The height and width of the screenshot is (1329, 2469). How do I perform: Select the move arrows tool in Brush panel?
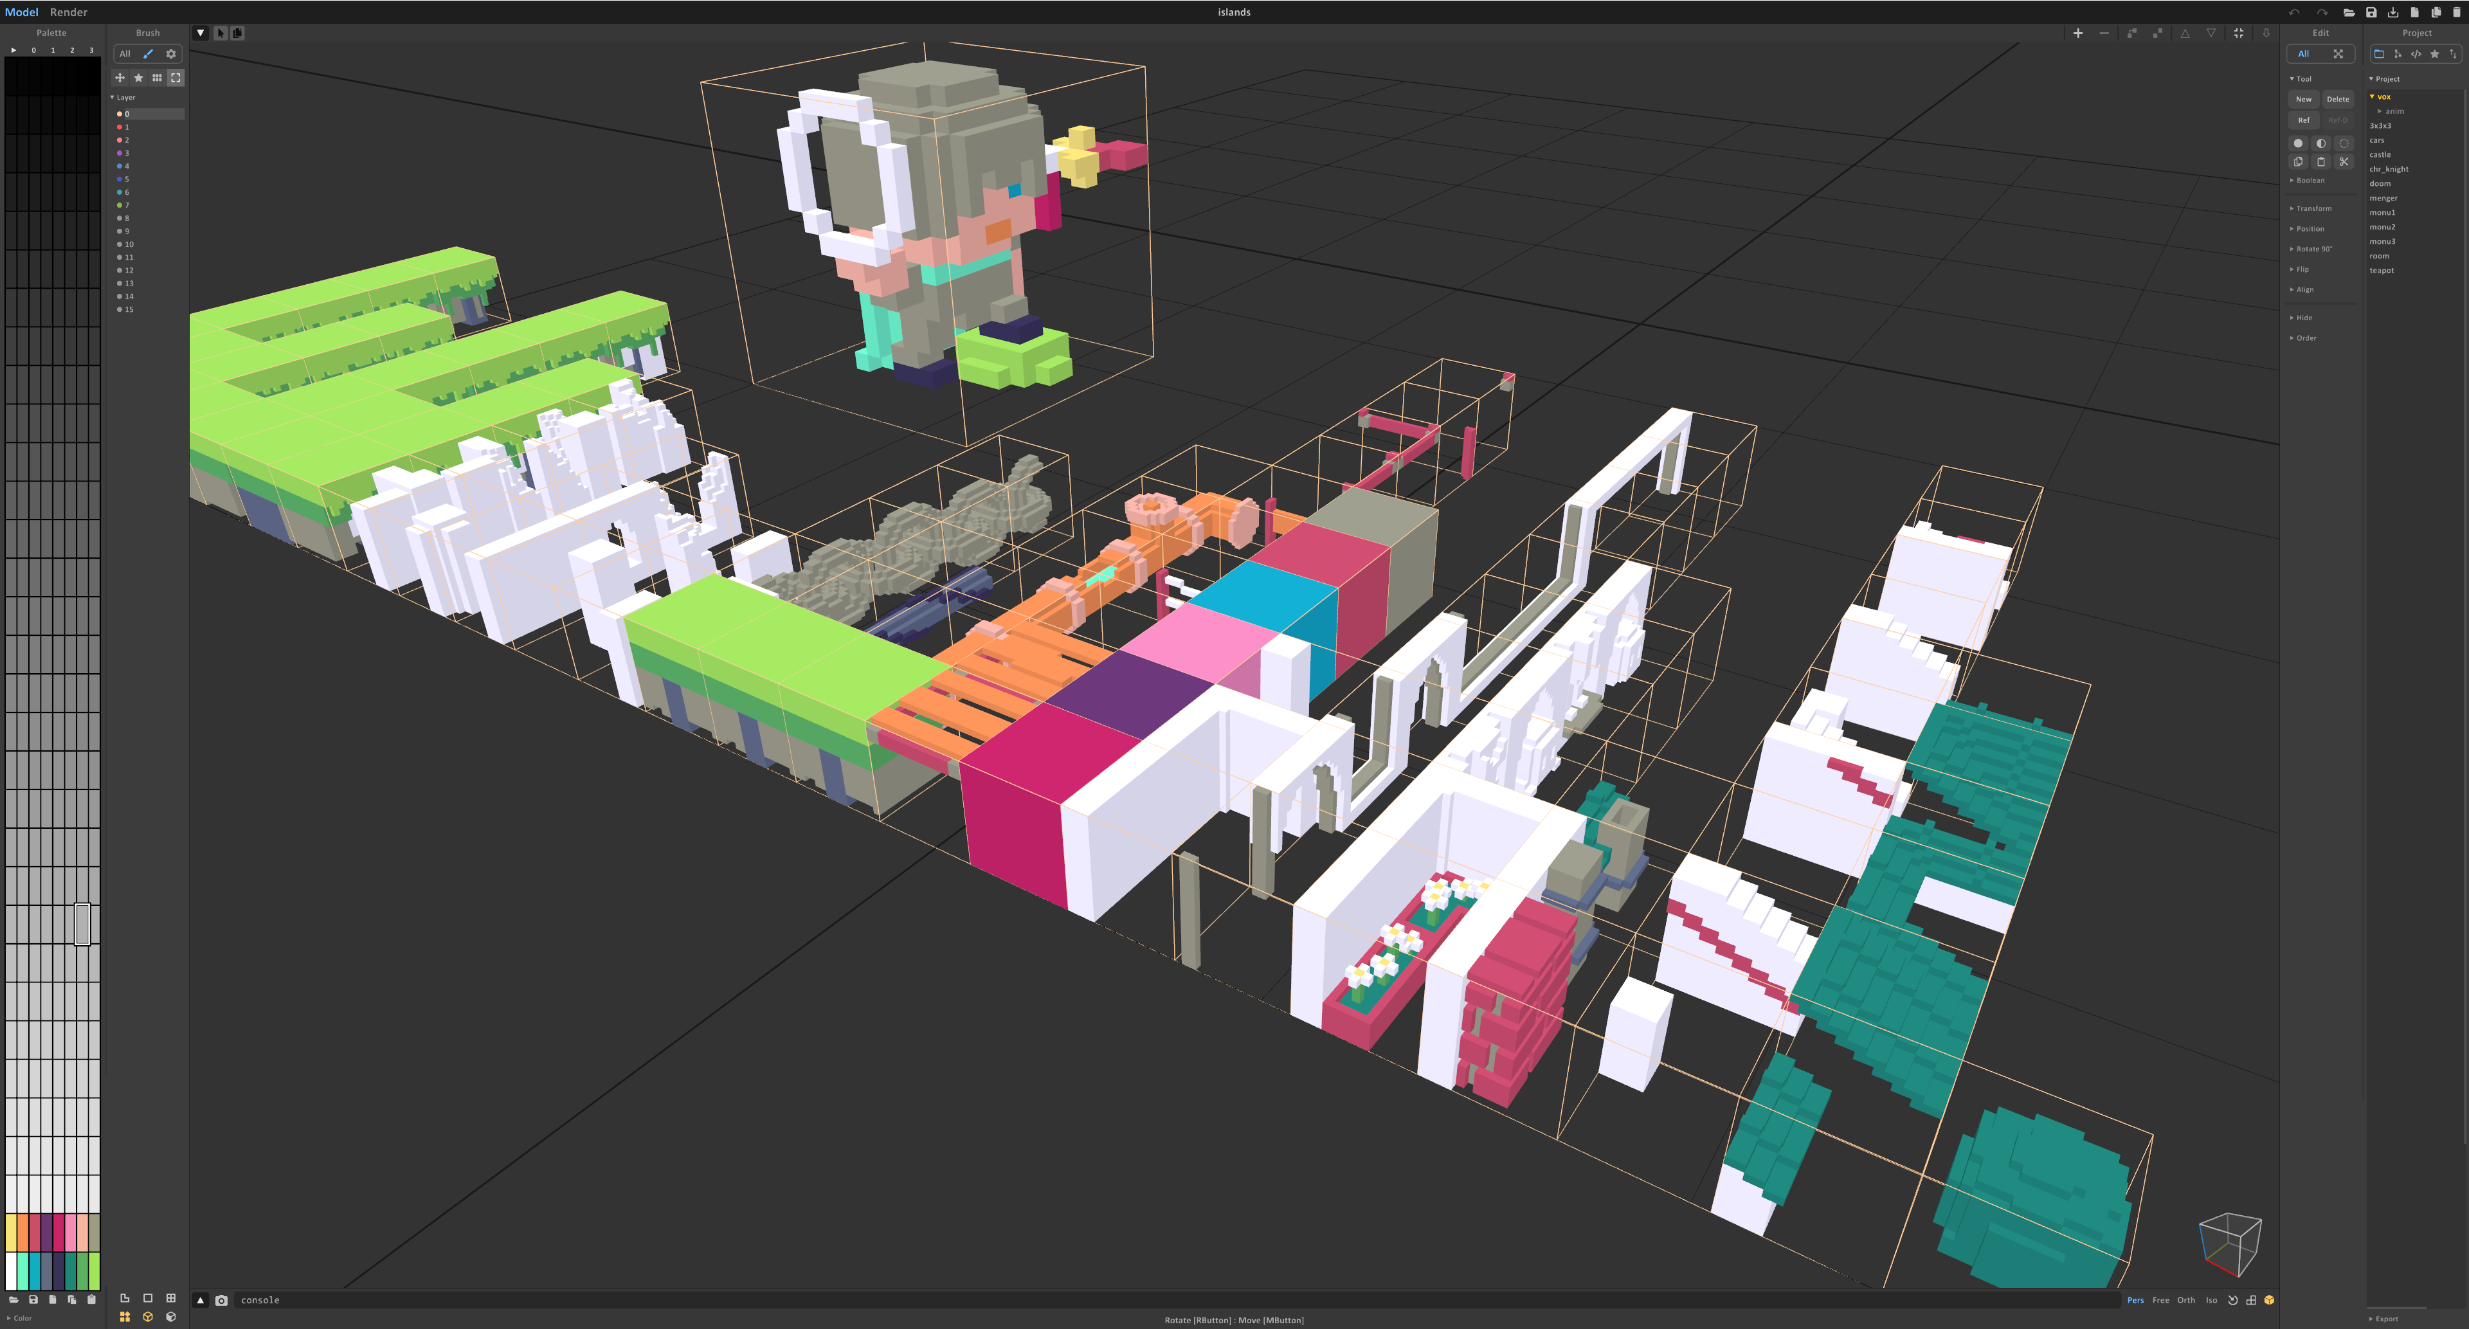(x=120, y=78)
